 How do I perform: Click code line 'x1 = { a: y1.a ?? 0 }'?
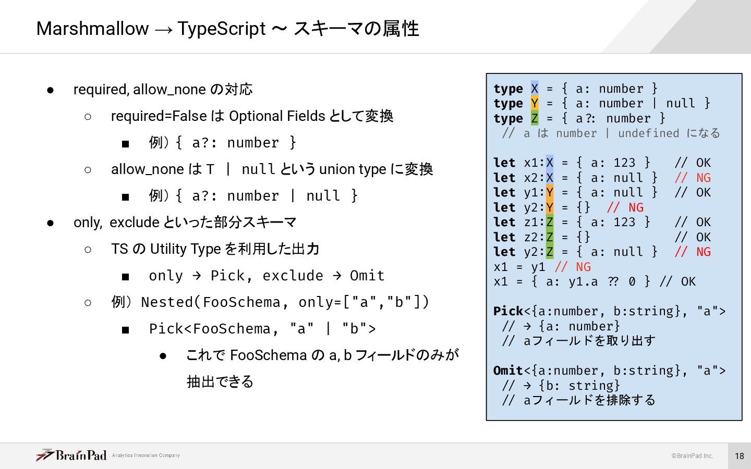tap(572, 281)
